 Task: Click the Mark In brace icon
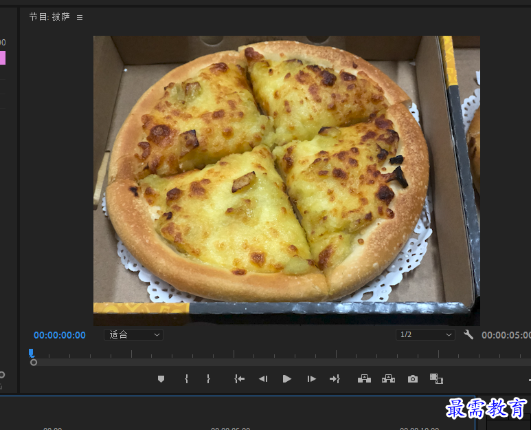186,379
